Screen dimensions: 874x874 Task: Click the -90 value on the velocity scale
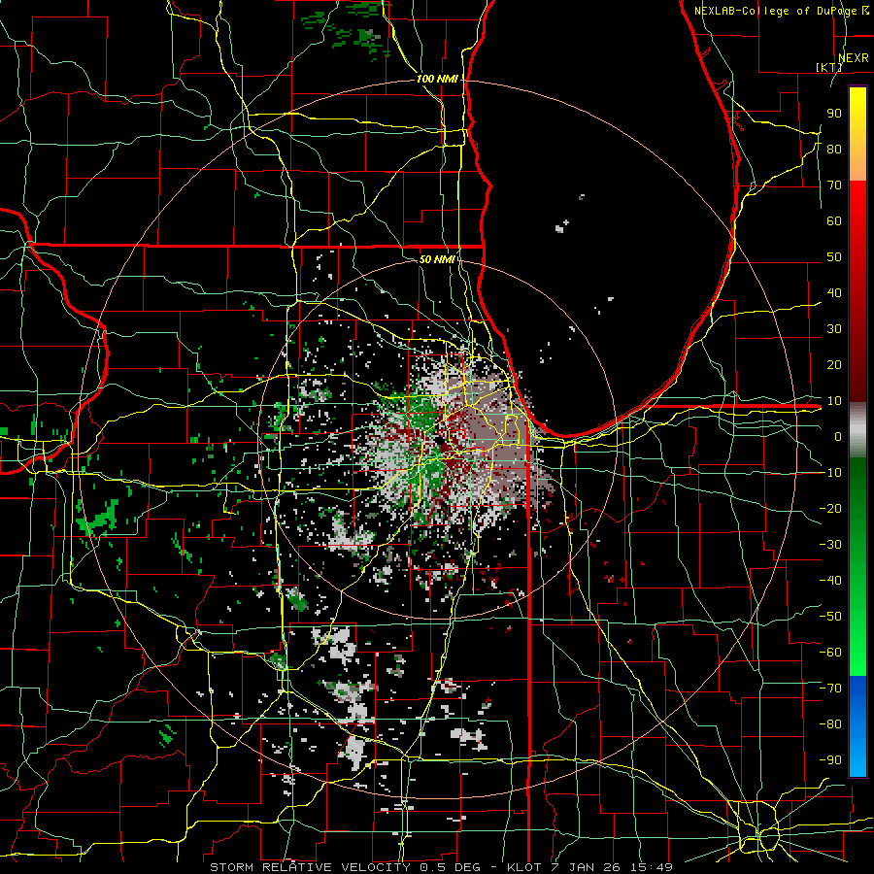point(830,759)
